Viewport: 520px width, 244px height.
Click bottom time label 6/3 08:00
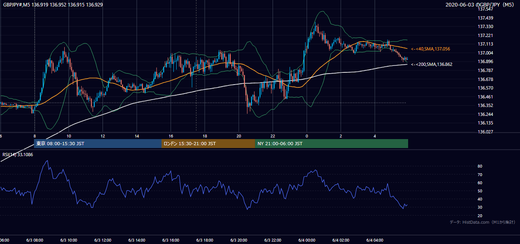[x=34, y=240]
